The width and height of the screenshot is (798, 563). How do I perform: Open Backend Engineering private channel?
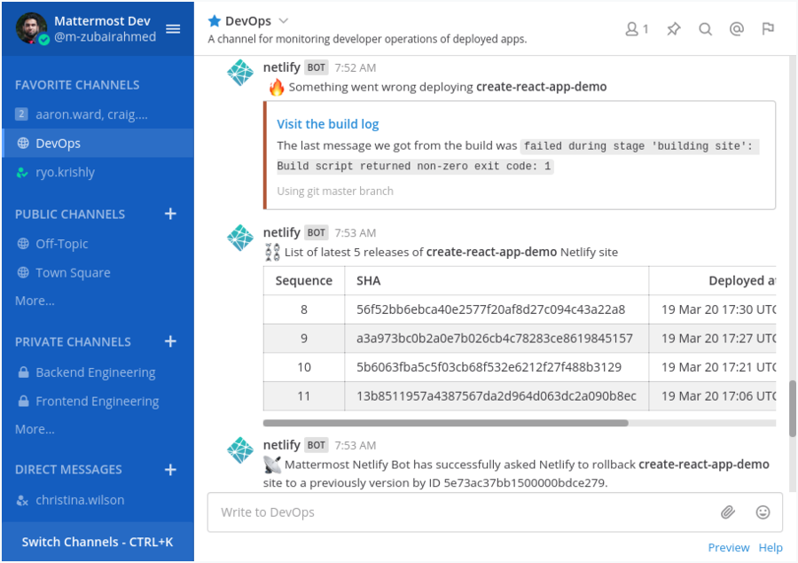[98, 372]
